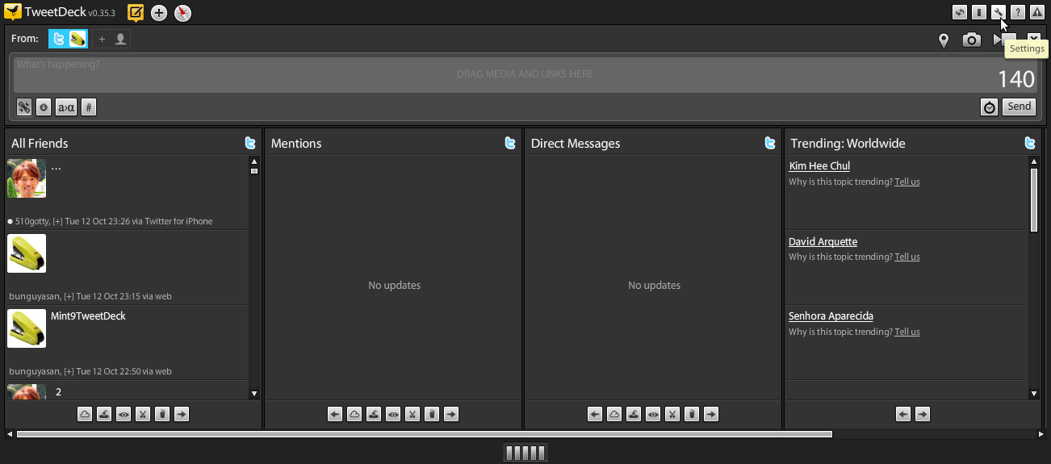Click the Twitter bird in Trending header
Image resolution: width=1051 pixels, height=464 pixels.
1030,143
